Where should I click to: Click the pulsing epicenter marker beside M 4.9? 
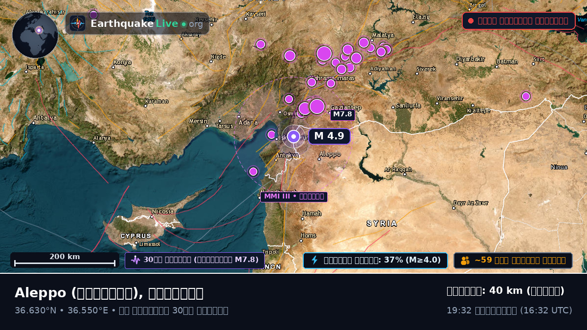click(293, 137)
